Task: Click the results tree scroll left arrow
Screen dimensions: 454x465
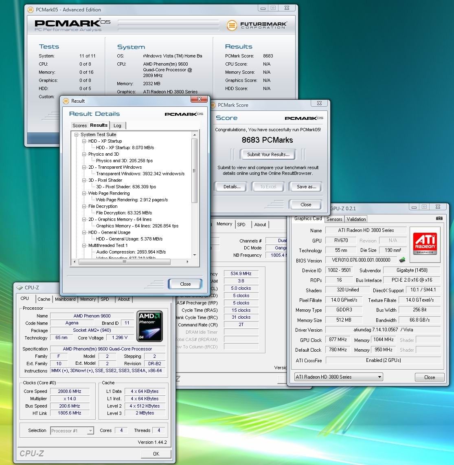Action: point(75,262)
